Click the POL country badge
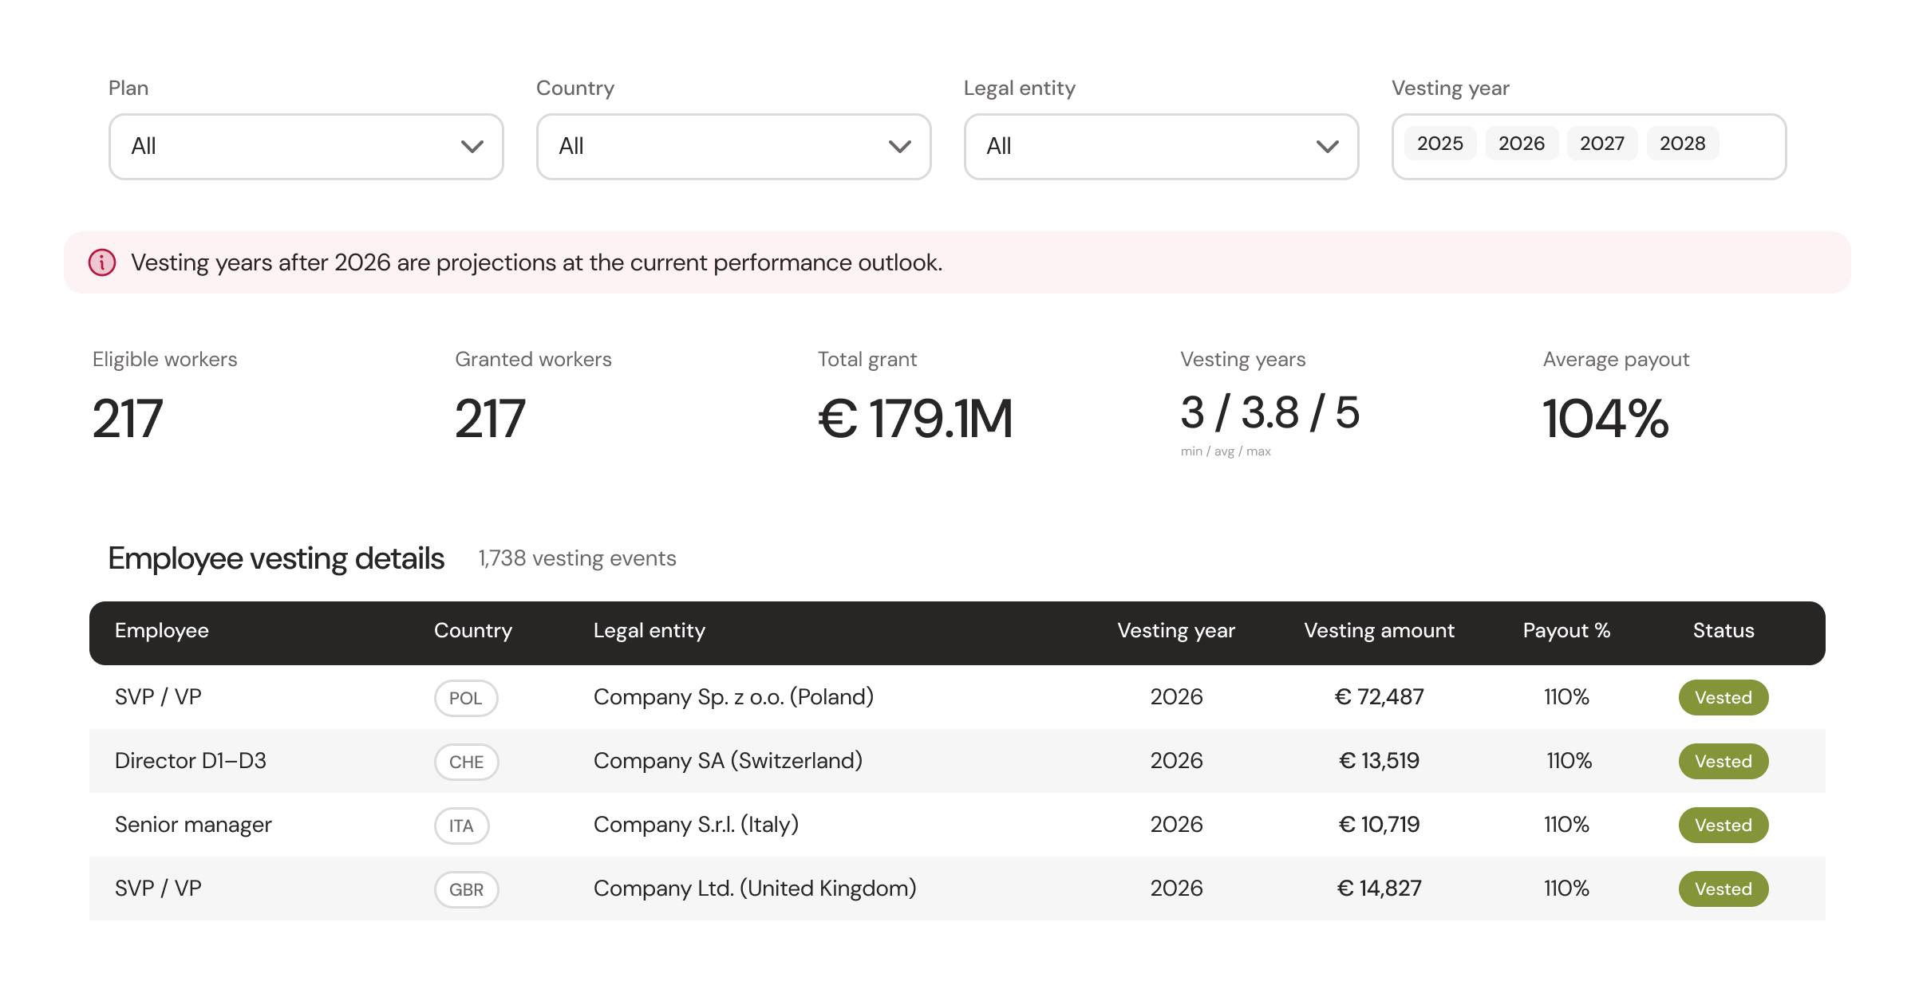This screenshot has height=1005, width=1915. [466, 698]
